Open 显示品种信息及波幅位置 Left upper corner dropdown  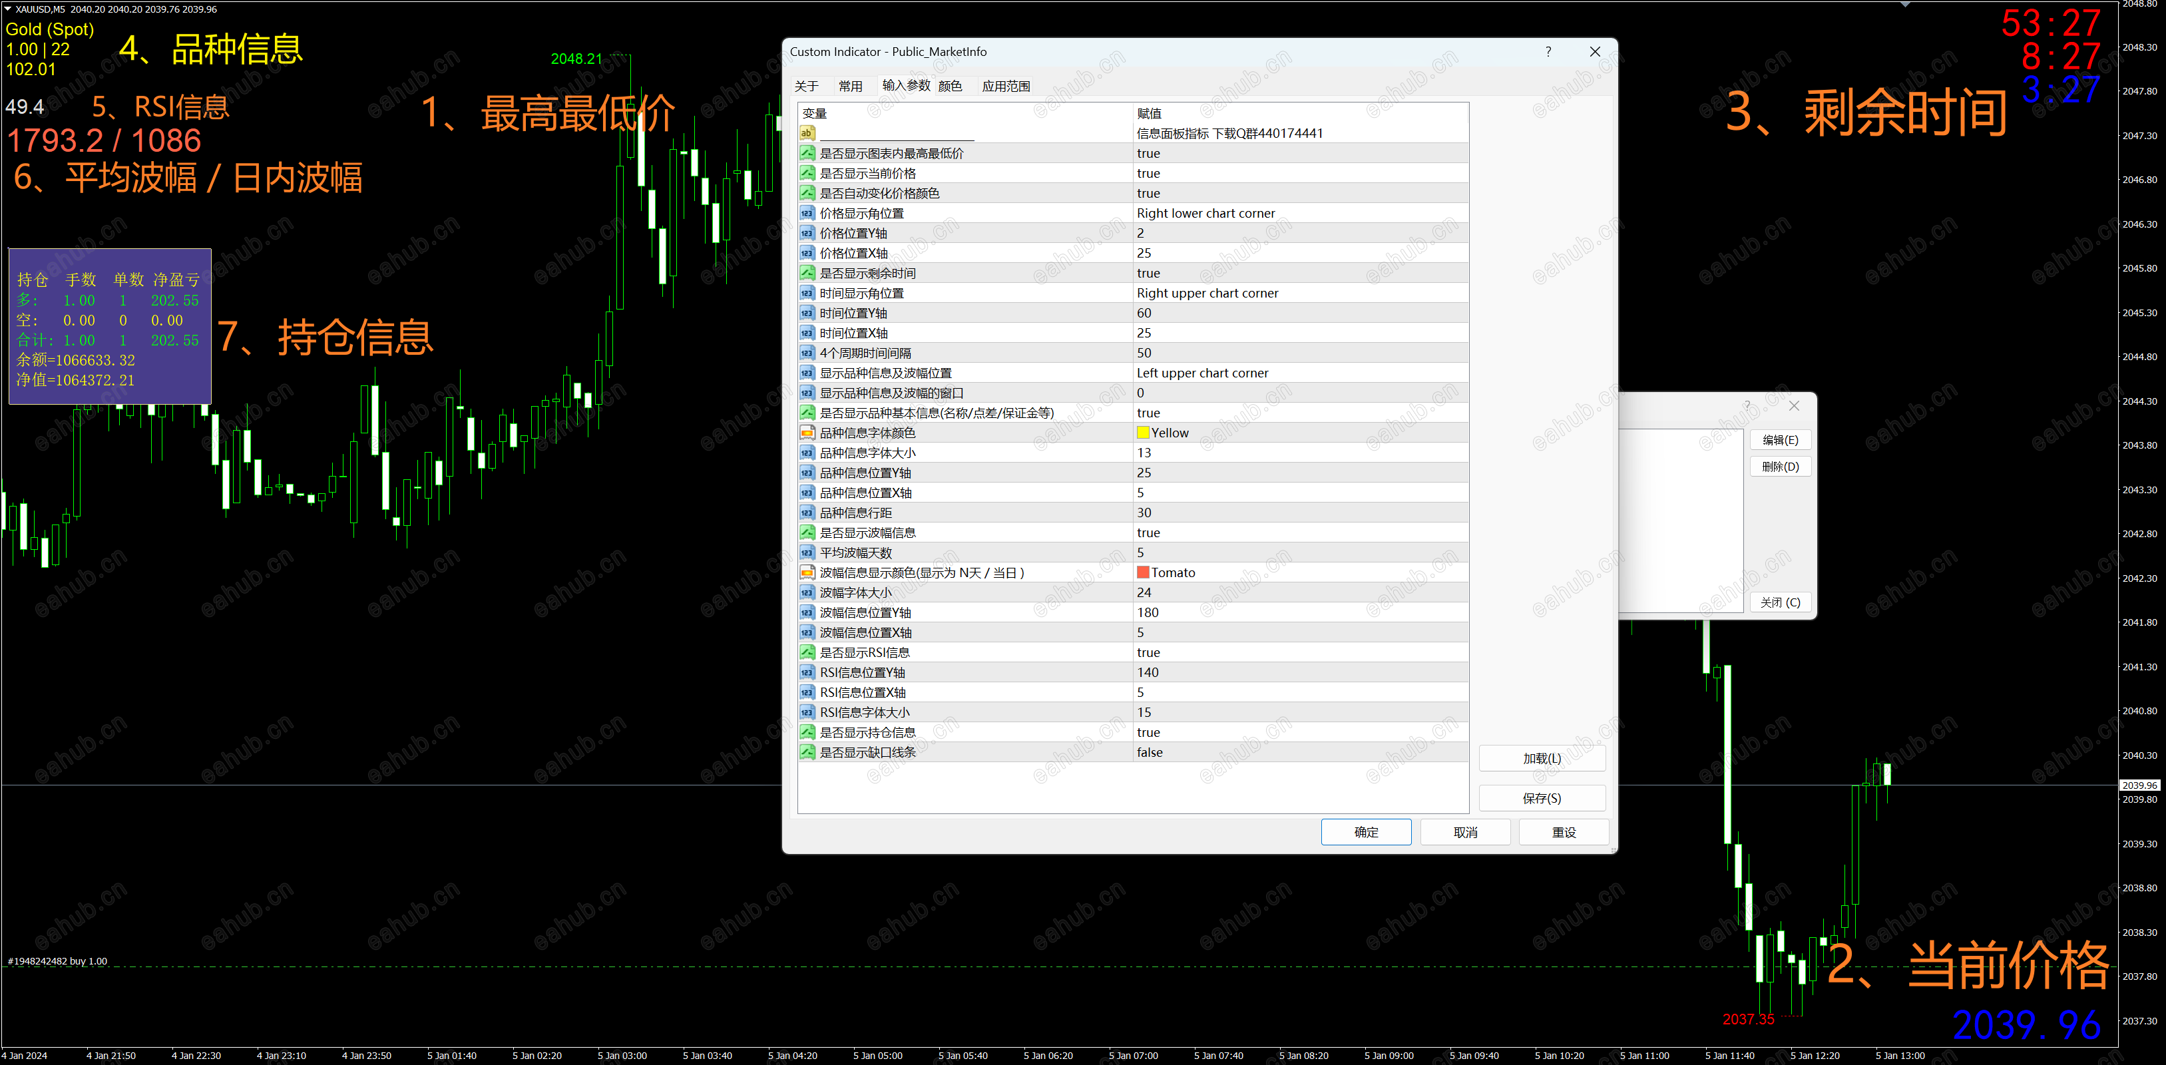1201,373
